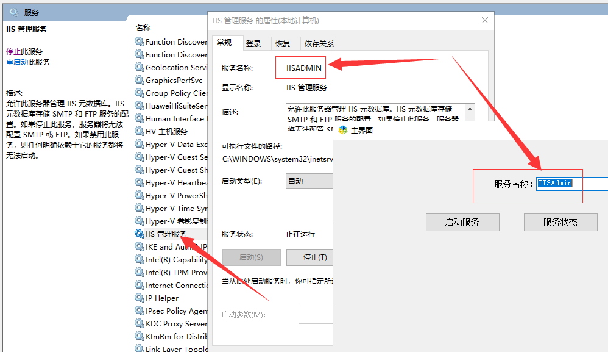The image size is (608, 352).
Task: Click the 重启动 this service link
Action: click(17, 62)
